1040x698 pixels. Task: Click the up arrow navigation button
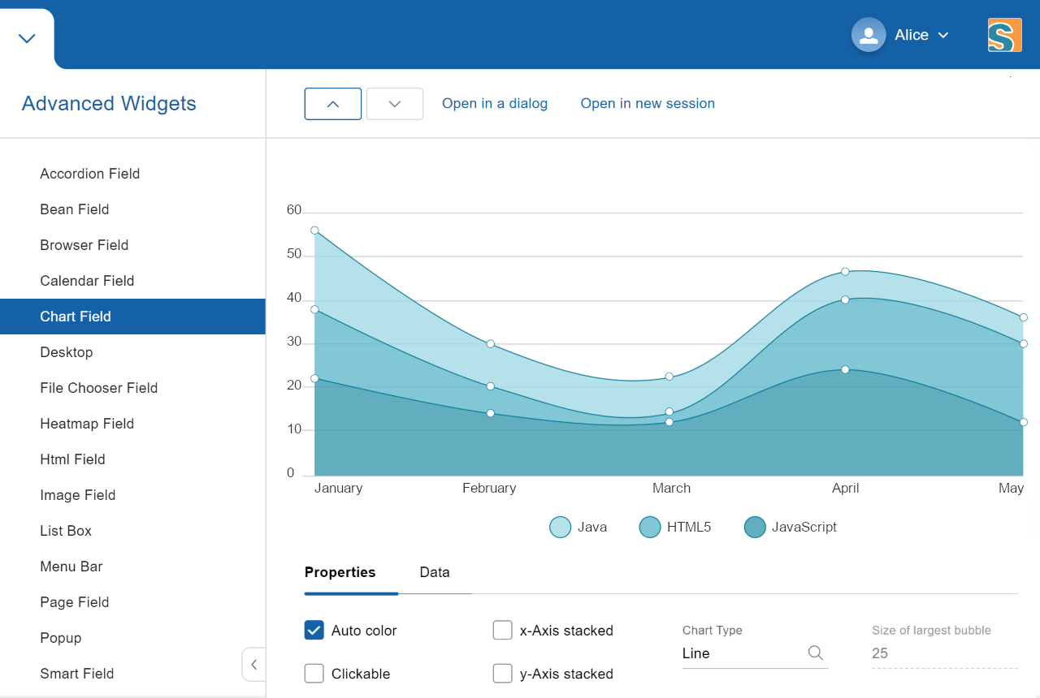[x=332, y=104]
